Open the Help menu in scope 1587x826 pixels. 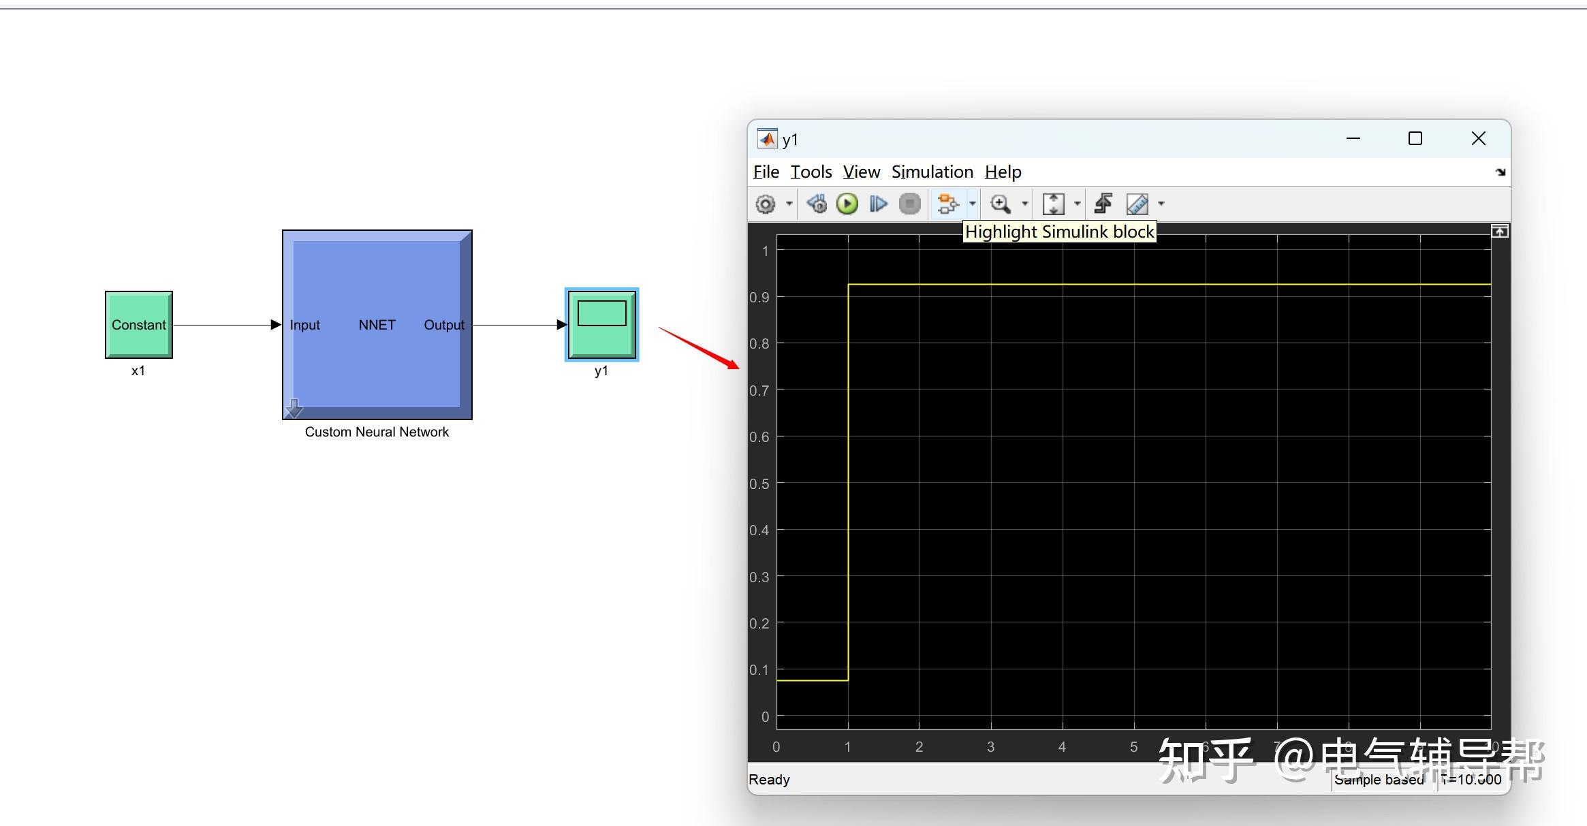(1003, 172)
